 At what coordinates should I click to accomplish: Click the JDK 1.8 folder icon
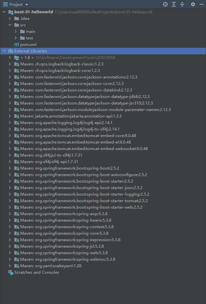17,58
